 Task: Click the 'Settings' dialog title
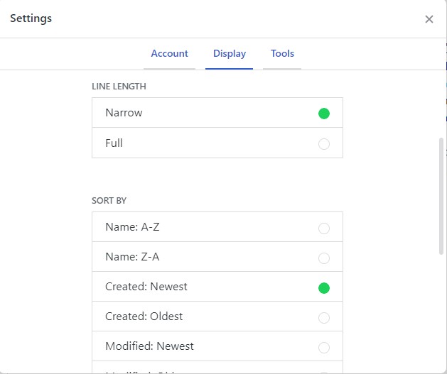(31, 18)
